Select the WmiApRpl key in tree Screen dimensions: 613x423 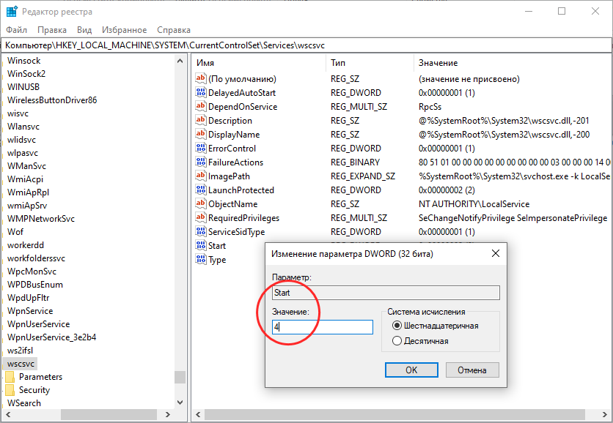28,192
